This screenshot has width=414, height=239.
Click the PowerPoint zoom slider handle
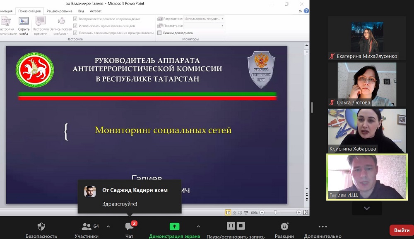point(275,212)
